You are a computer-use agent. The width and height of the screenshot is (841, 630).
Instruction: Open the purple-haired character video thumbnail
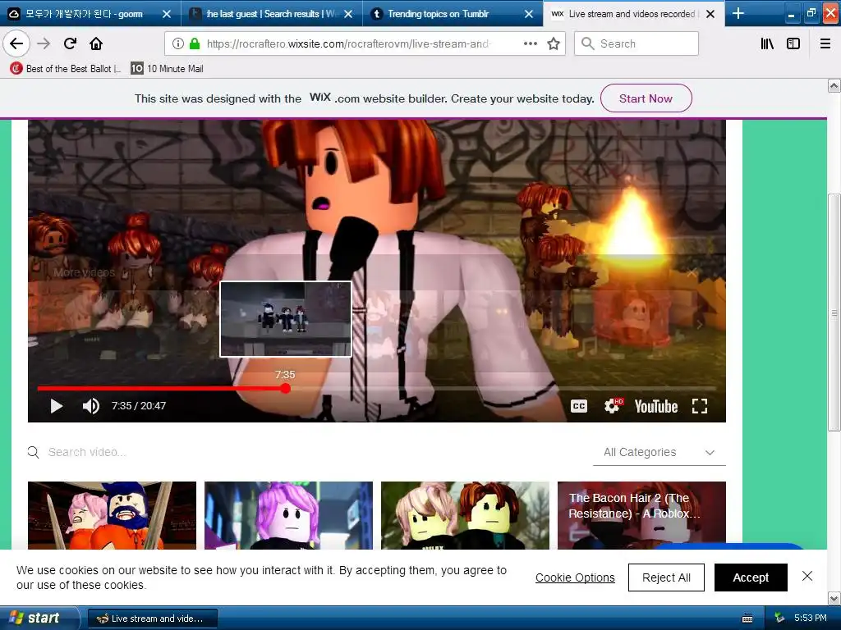coord(288,515)
